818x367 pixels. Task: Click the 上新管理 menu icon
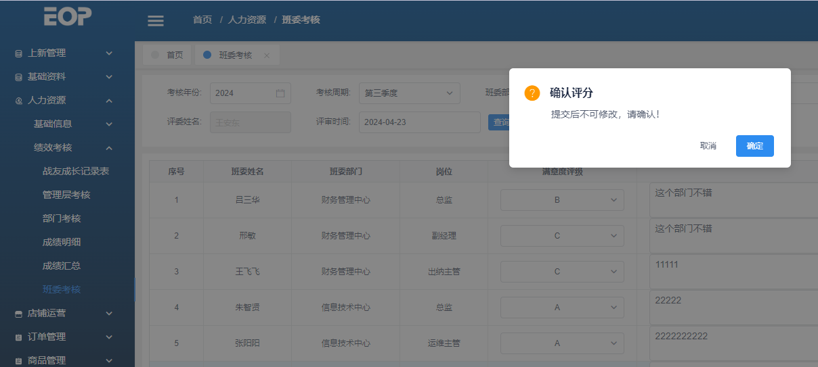pos(19,53)
